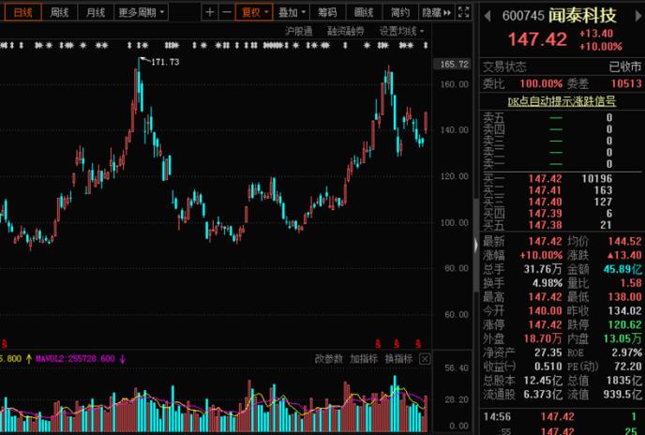
Task: Toggle fullscreen chart view icon
Action: [x=463, y=12]
